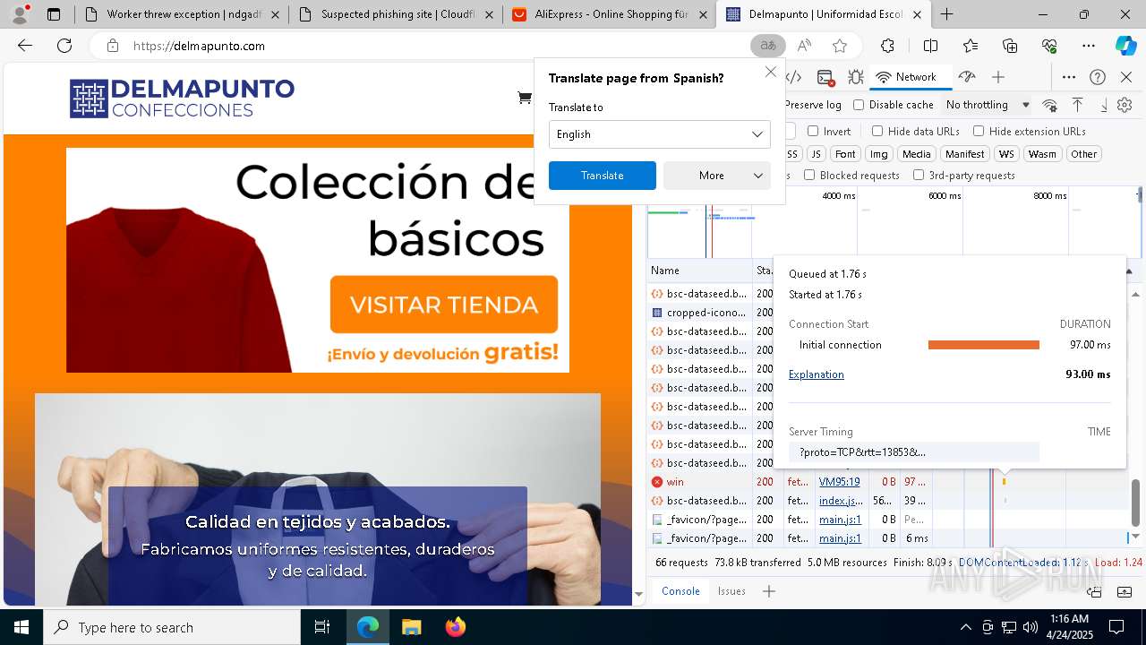Screen dimensions: 1146x645
Task: Open Browser essentials heart icon
Action: pyautogui.click(x=1049, y=46)
